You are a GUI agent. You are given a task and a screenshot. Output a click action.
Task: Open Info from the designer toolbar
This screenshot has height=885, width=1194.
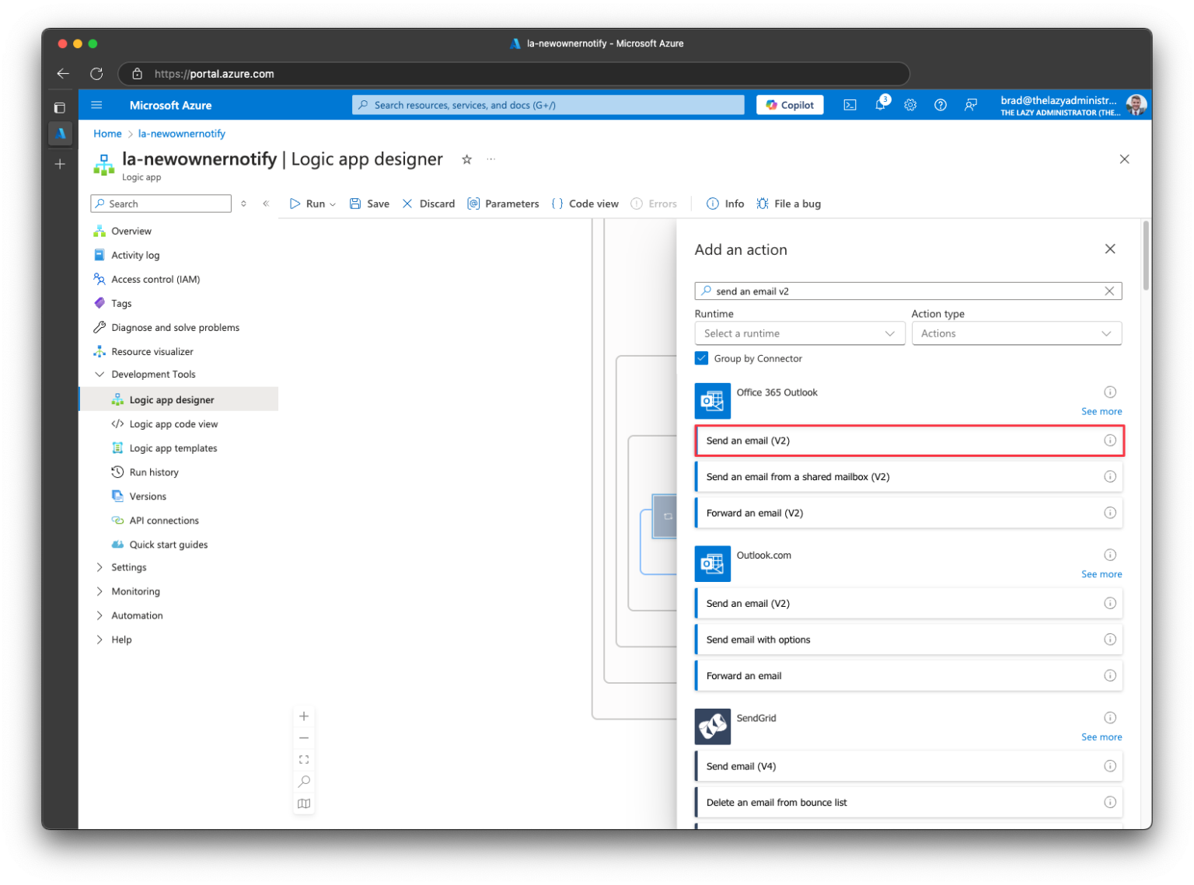725,204
